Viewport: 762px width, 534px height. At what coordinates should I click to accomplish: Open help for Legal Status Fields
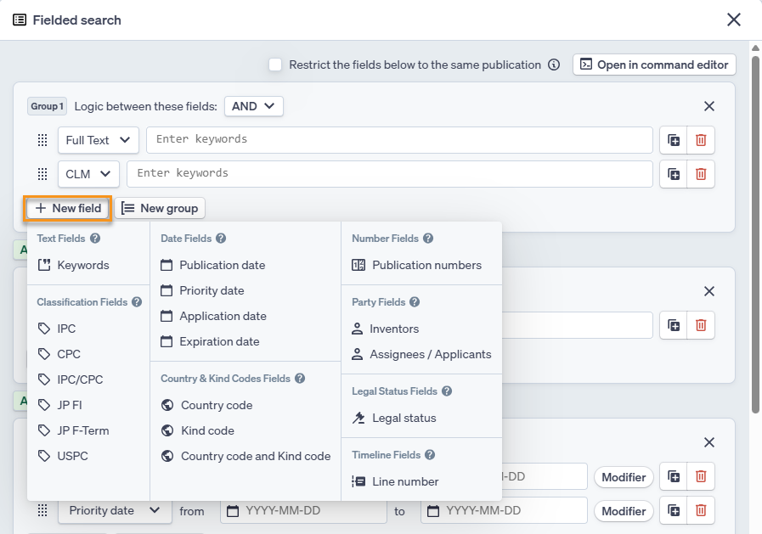[447, 391]
